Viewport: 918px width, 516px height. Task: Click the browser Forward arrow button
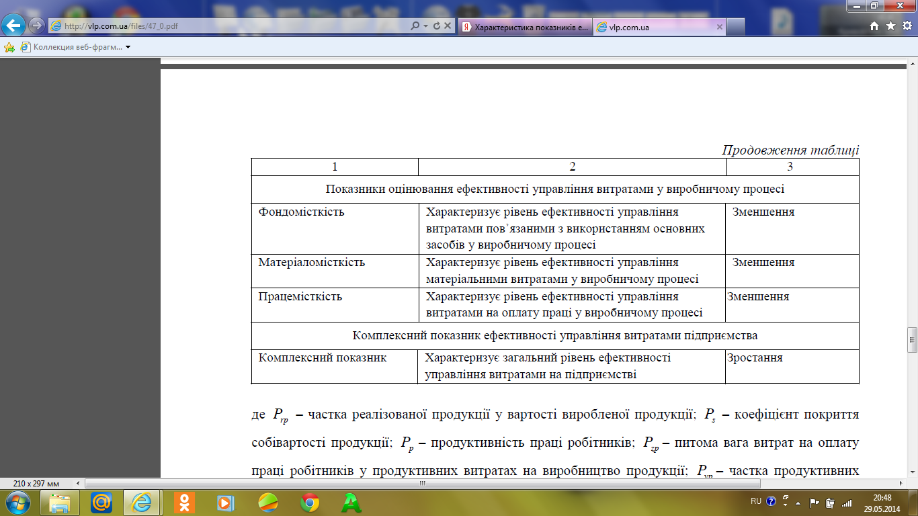point(36,26)
